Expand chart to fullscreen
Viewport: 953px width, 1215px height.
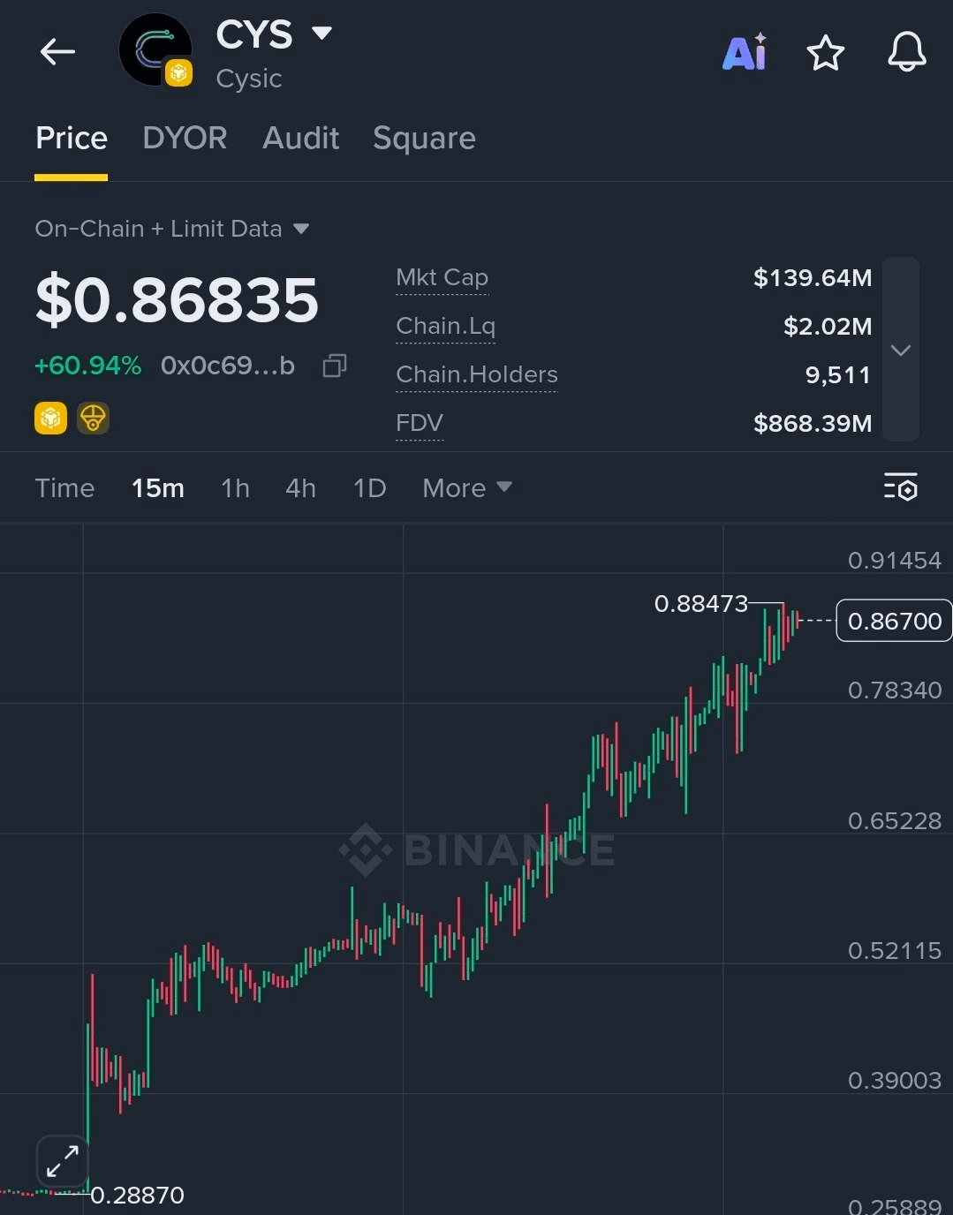point(63,1161)
